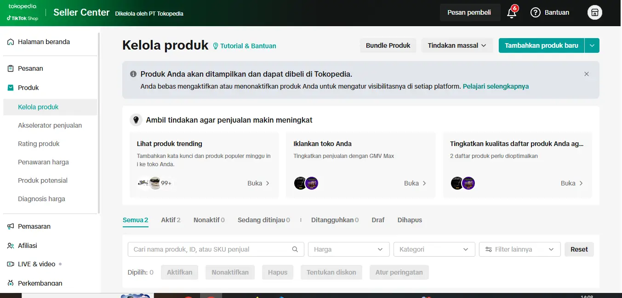Expand arrow next to Tambahkan produk baru
The image size is (622, 298).
click(592, 45)
